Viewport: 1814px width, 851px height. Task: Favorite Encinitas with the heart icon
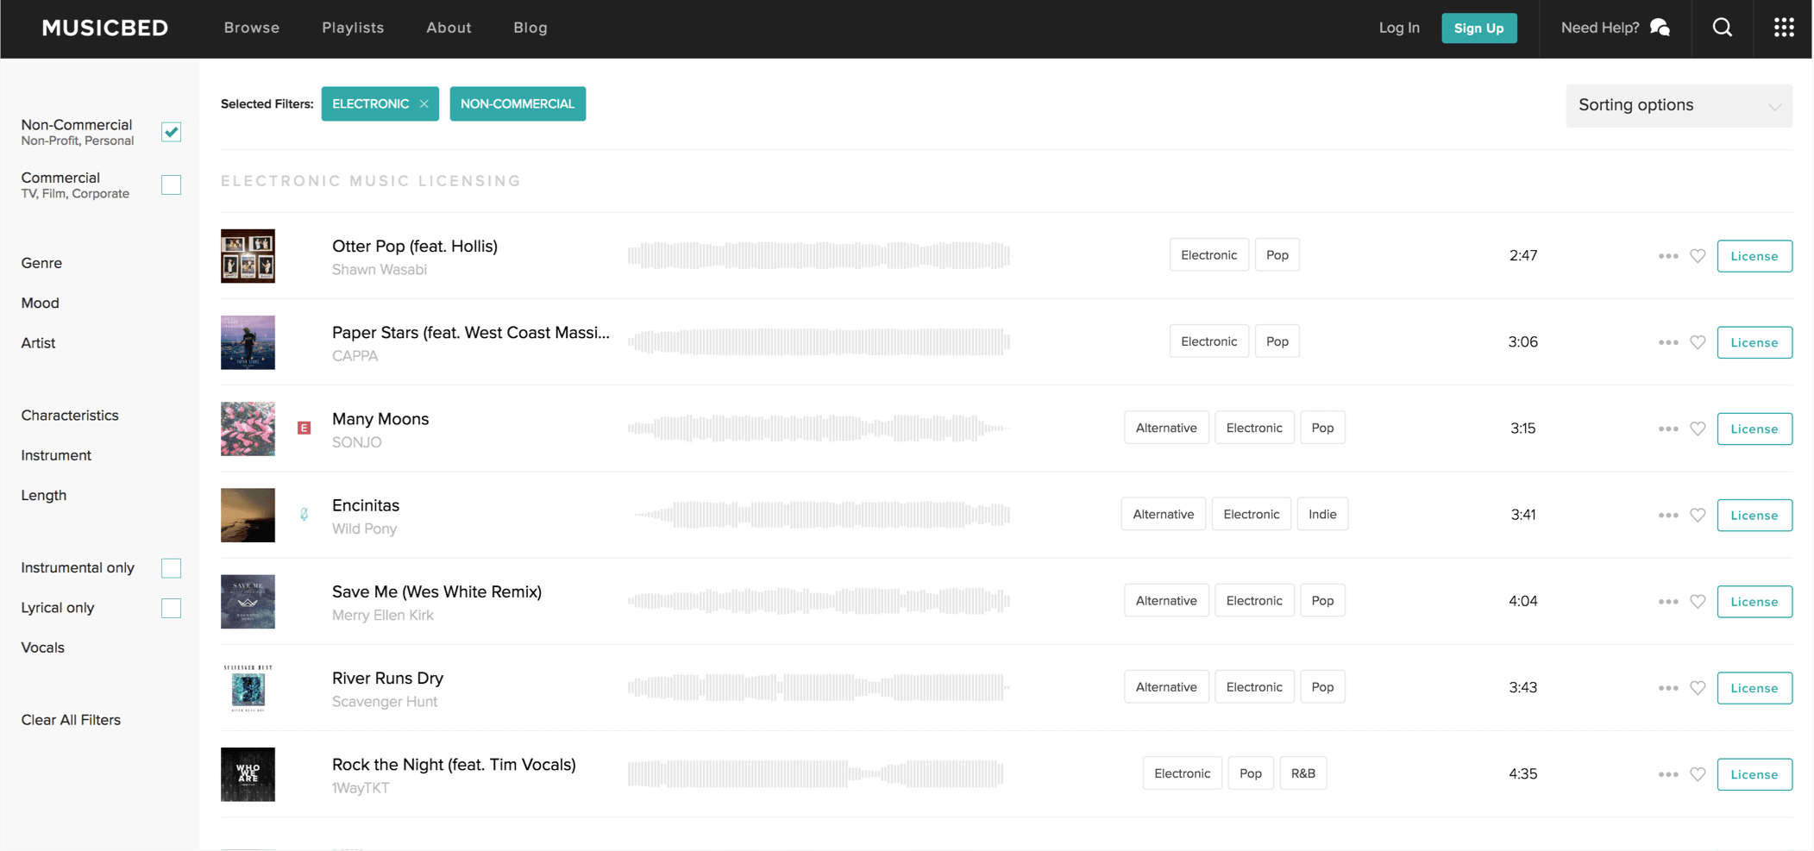tap(1698, 515)
